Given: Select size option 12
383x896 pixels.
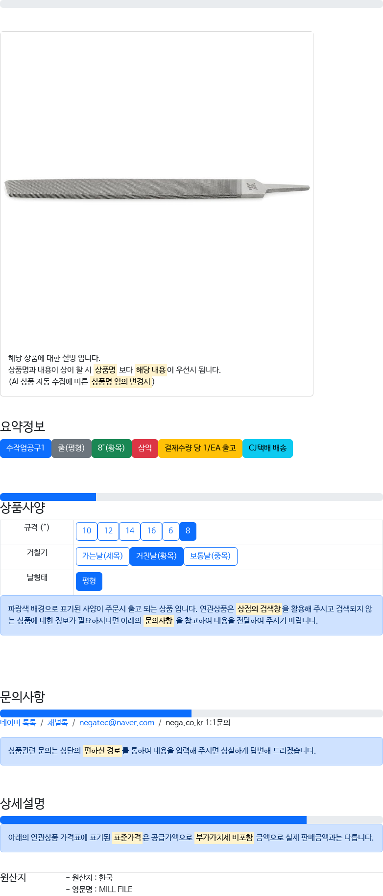Looking at the screenshot, I should click(x=108, y=531).
